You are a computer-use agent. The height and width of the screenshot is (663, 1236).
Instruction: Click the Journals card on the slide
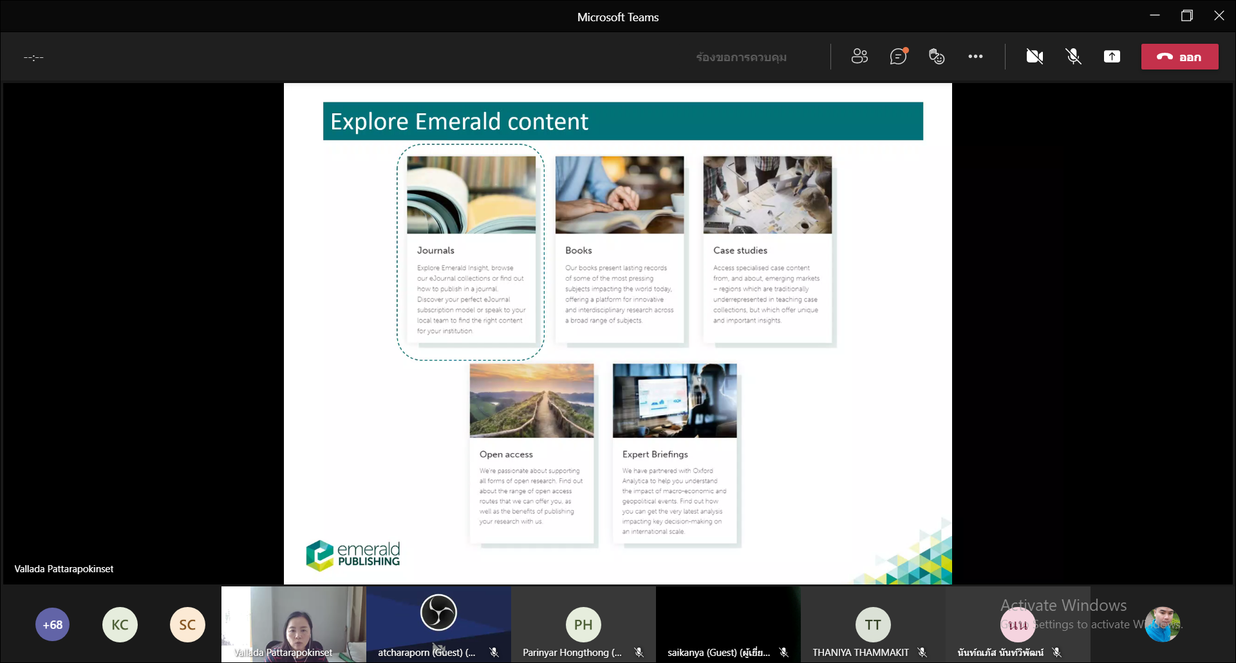point(471,251)
